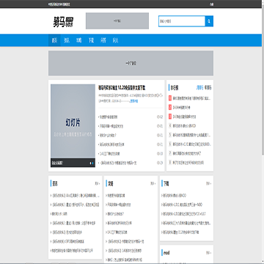Open the wide ad banner below the navigation
The height and width of the screenshot is (264, 264).
pyautogui.click(x=131, y=63)
